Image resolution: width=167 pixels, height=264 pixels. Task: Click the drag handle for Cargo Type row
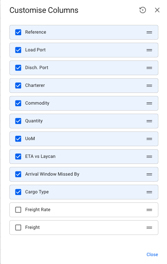(149, 192)
